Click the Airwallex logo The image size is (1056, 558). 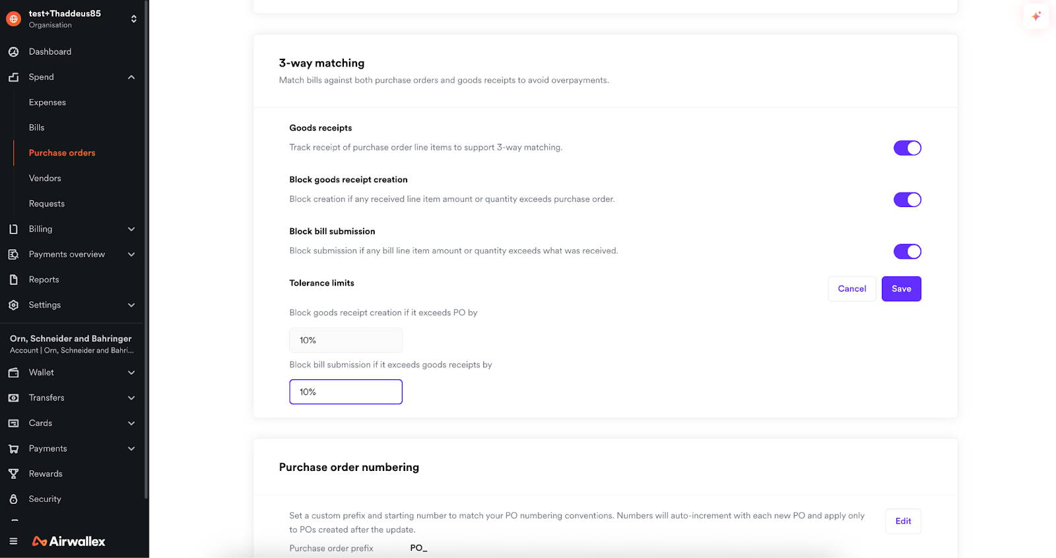(69, 542)
